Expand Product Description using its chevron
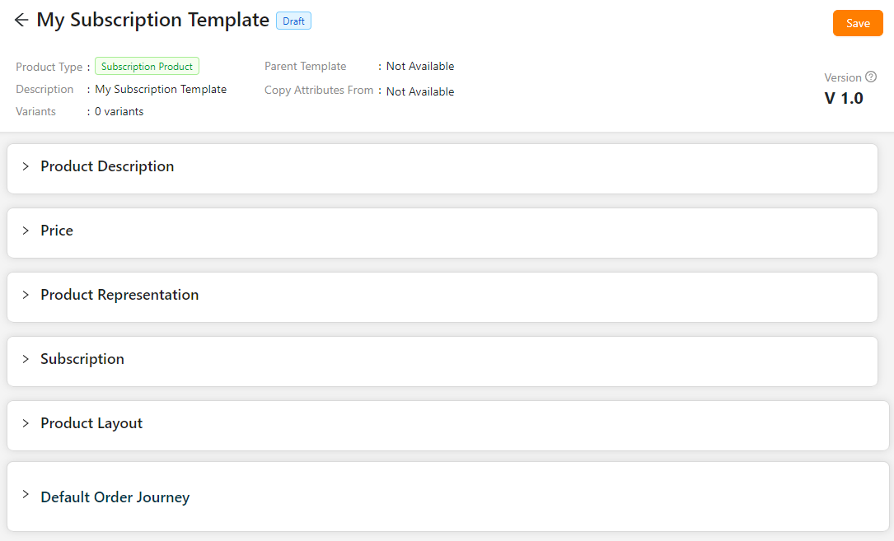894x541 pixels. coord(26,166)
